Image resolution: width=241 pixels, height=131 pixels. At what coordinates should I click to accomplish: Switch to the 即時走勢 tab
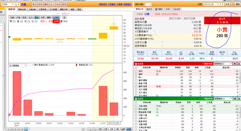[22, 9]
